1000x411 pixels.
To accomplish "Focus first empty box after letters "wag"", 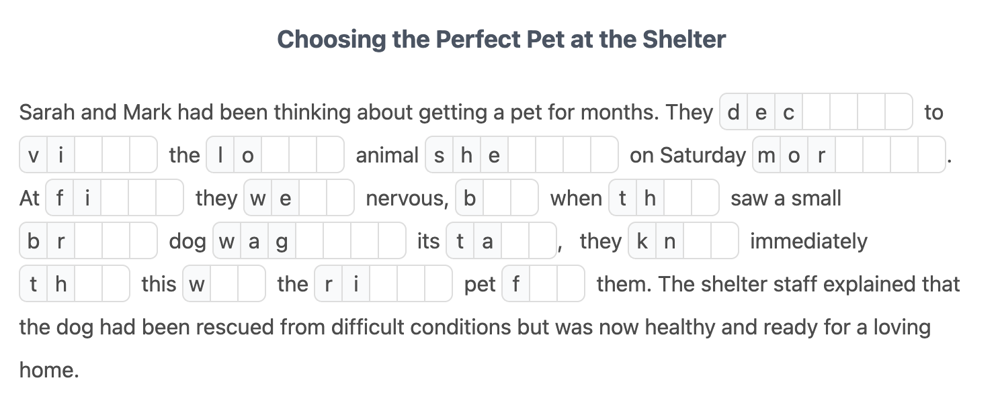I will click(309, 241).
